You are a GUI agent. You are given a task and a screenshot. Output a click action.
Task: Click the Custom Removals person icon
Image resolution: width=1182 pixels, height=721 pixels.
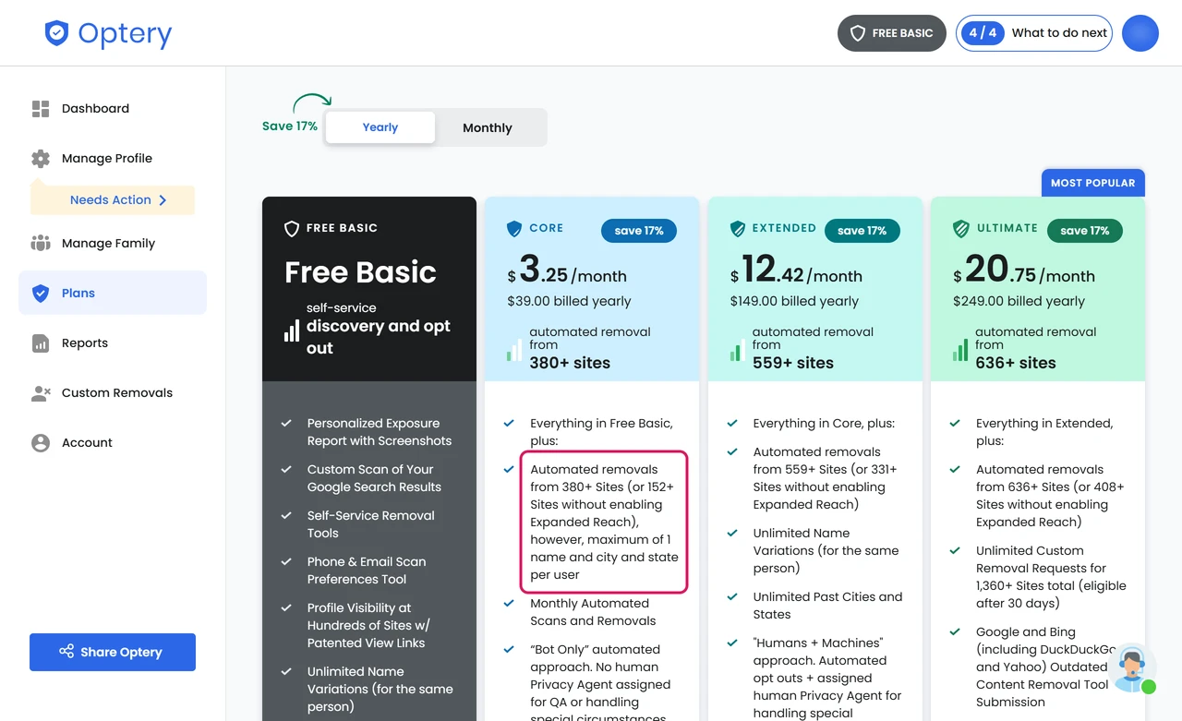point(41,393)
